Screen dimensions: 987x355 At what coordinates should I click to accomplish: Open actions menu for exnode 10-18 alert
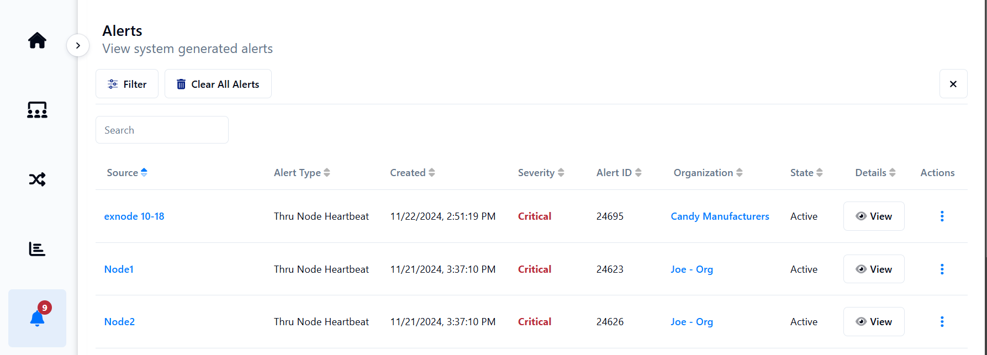point(942,216)
